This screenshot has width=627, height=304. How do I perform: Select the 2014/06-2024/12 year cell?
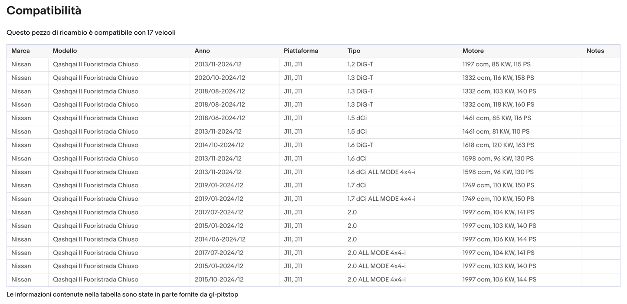(220, 239)
